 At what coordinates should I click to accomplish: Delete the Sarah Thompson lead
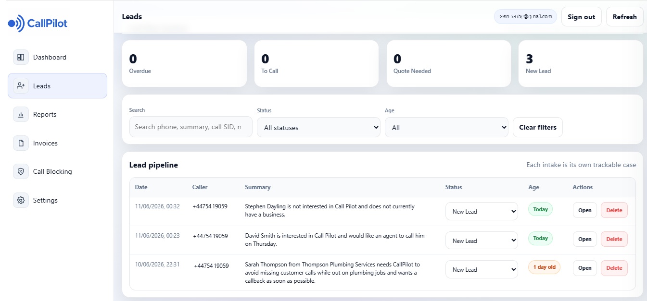[614, 268]
